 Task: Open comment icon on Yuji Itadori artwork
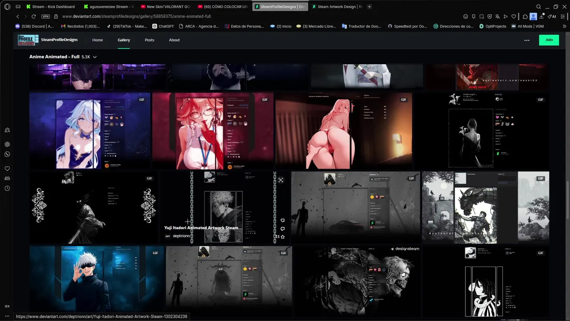coord(282,229)
